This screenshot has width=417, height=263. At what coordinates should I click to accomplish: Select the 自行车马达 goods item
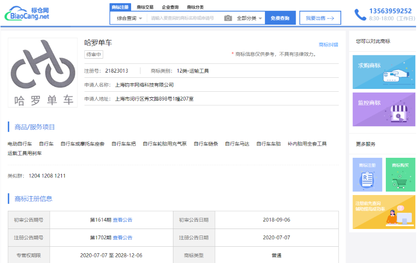(237, 144)
